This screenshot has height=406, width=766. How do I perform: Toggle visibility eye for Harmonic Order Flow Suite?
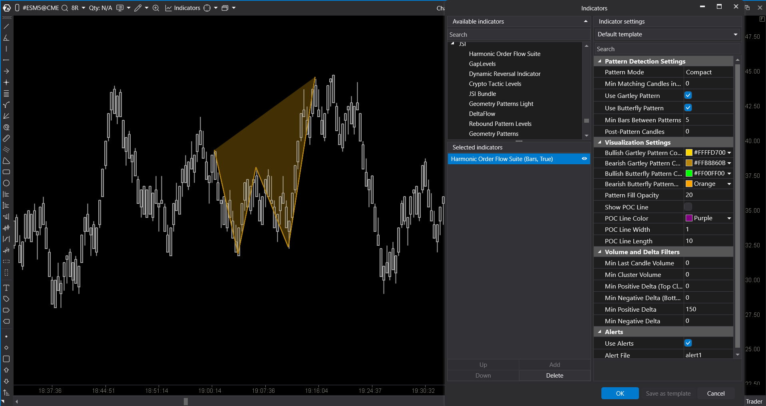click(584, 159)
